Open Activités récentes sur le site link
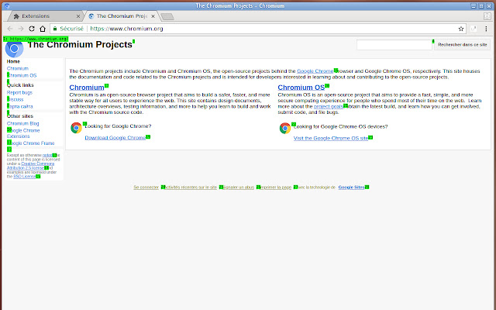The height and width of the screenshot is (310, 496). tap(189, 188)
